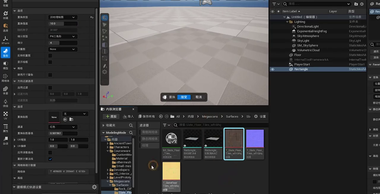Screen dimensions: 380x194
Task: Click the search icon beside ModelingMode
Action: click(x=131, y=133)
